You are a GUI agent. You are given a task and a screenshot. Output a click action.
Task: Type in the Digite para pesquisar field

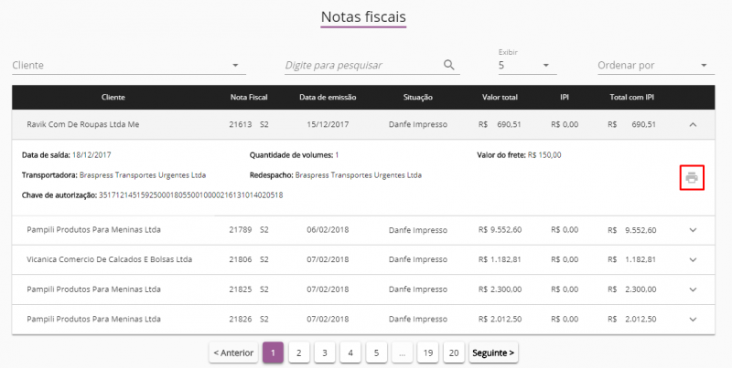362,66
